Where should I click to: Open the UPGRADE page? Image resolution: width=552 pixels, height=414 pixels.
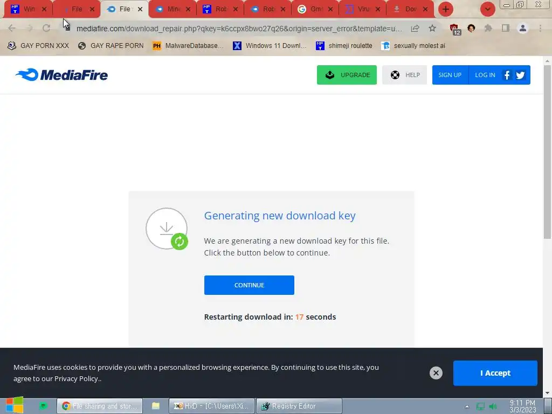[x=347, y=74]
